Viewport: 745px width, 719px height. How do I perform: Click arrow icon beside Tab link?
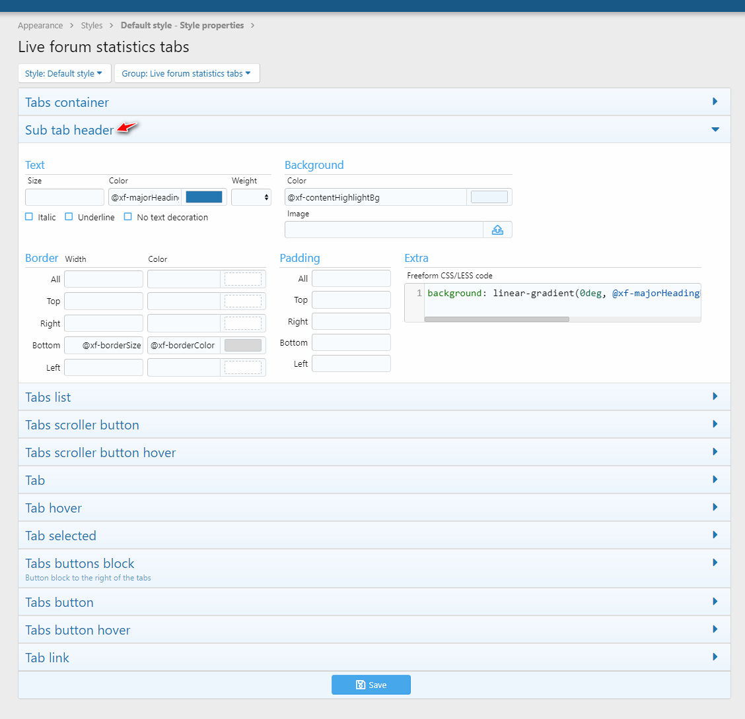point(715,657)
